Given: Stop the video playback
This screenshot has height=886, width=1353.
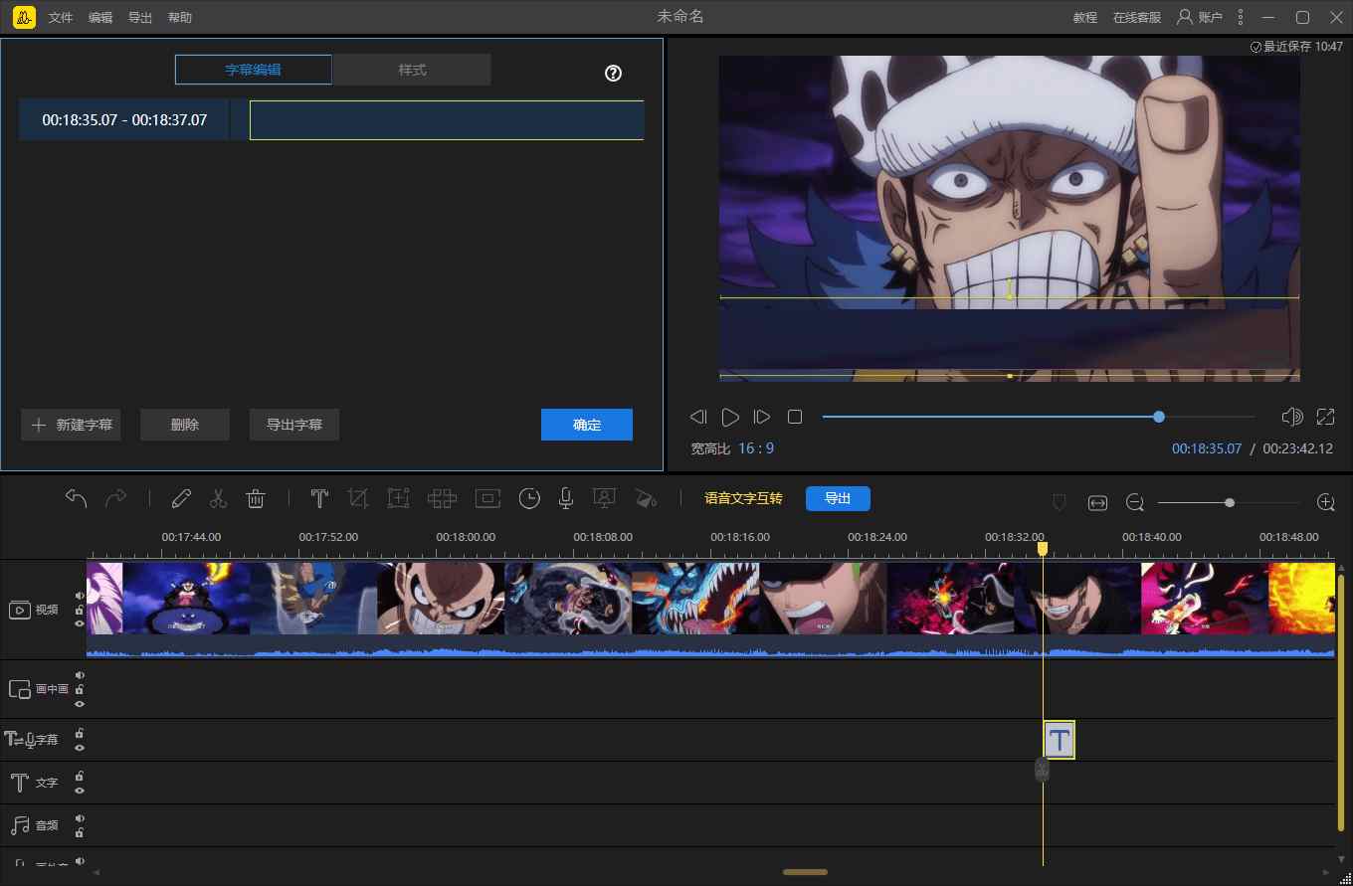Looking at the screenshot, I should coord(794,417).
